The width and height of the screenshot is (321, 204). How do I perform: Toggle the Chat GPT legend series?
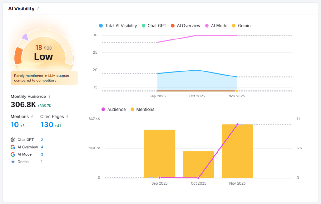(x=154, y=26)
